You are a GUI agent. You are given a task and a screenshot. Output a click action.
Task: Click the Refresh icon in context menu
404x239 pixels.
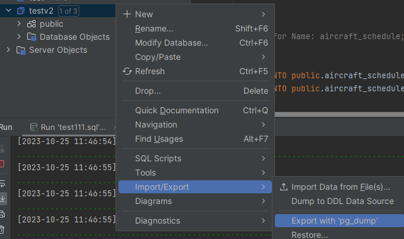[127, 71]
